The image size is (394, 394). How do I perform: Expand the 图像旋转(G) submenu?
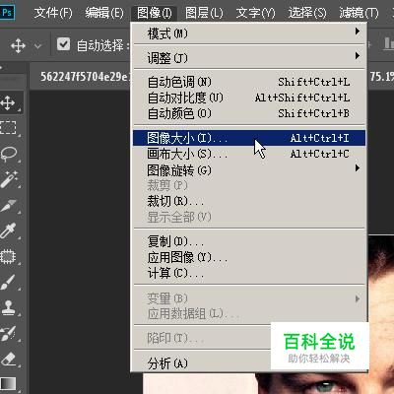tap(249, 170)
